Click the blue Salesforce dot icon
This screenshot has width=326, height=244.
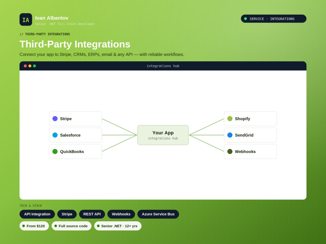(55, 135)
